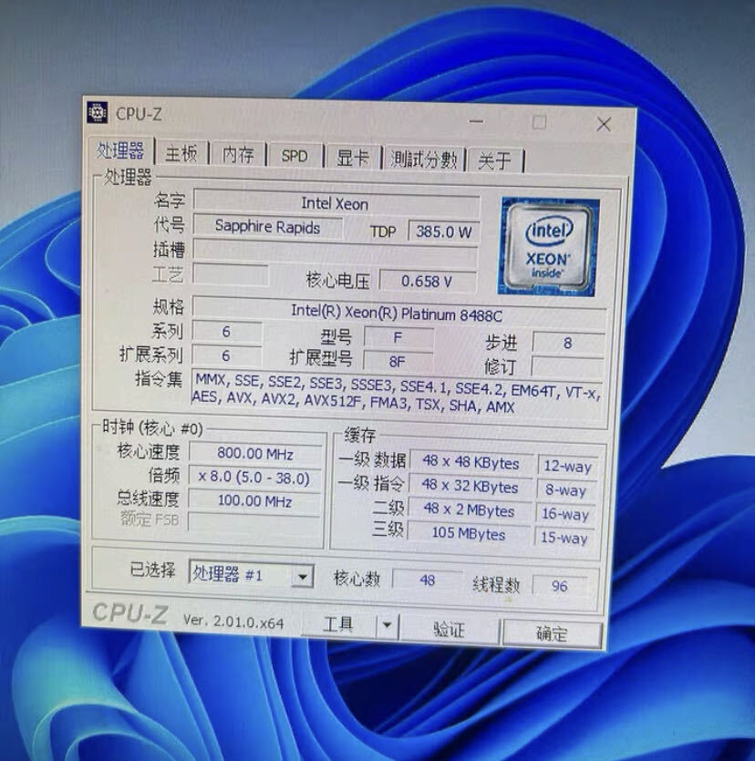Image resolution: width=755 pixels, height=761 pixels.
Task: Click the CPU-Z application icon in title bar
Action: pos(98,112)
